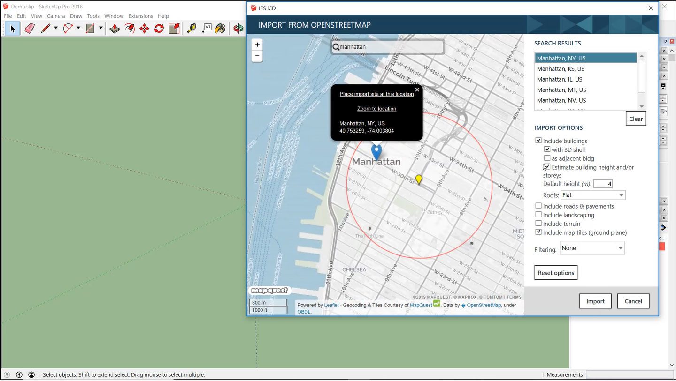Open the Leaflet attribution link

point(331,305)
